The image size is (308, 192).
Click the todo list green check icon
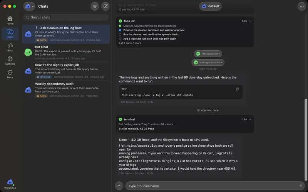coord(121,21)
